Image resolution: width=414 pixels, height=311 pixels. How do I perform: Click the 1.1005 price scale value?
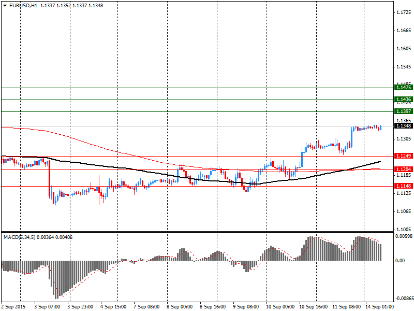tap(404, 229)
